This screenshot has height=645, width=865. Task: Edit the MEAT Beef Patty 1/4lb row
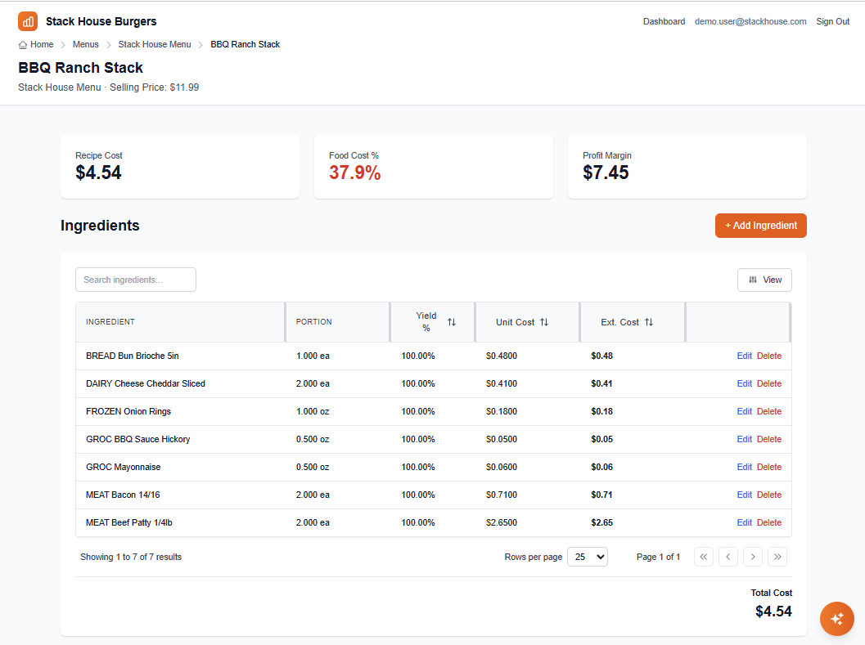[744, 522]
